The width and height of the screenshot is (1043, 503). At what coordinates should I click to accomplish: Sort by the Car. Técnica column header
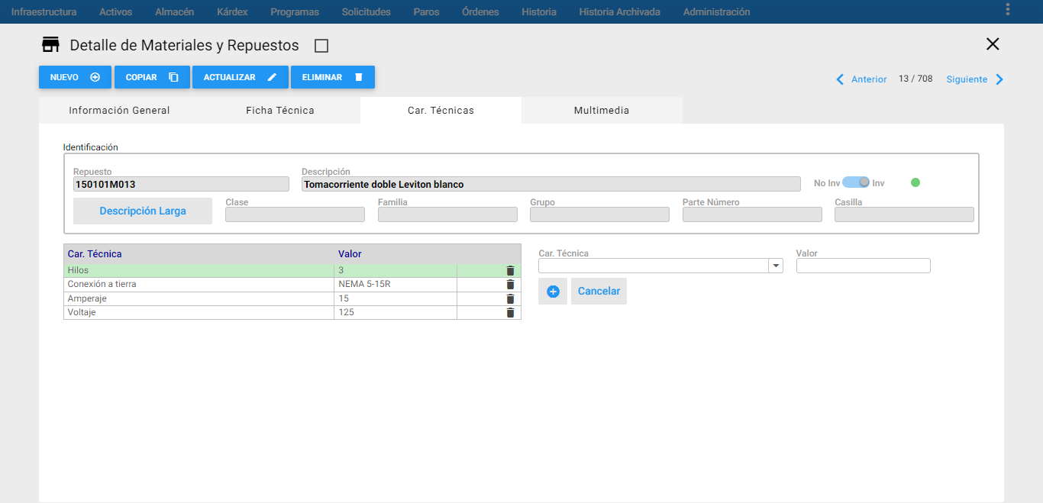[95, 254]
